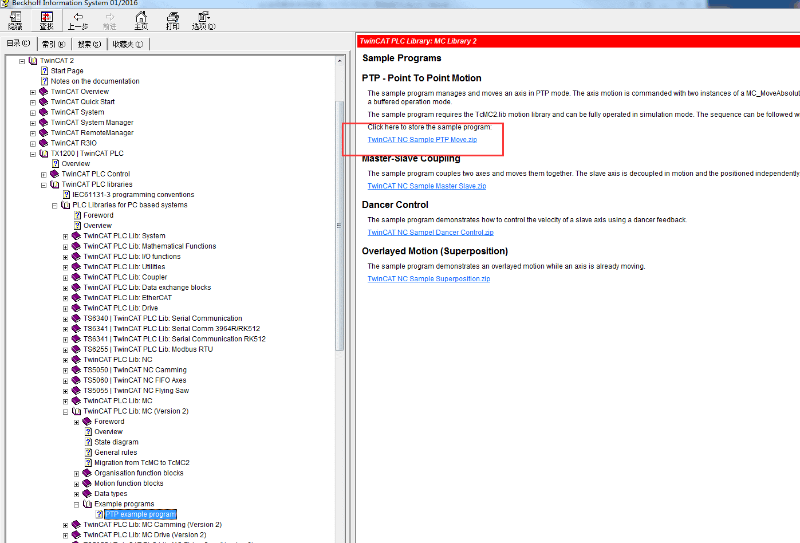Click the Home (主页) toolbar icon
This screenshot has width=800, height=543.
(x=141, y=21)
